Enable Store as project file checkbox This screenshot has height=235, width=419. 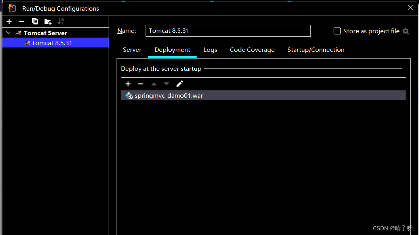[337, 31]
